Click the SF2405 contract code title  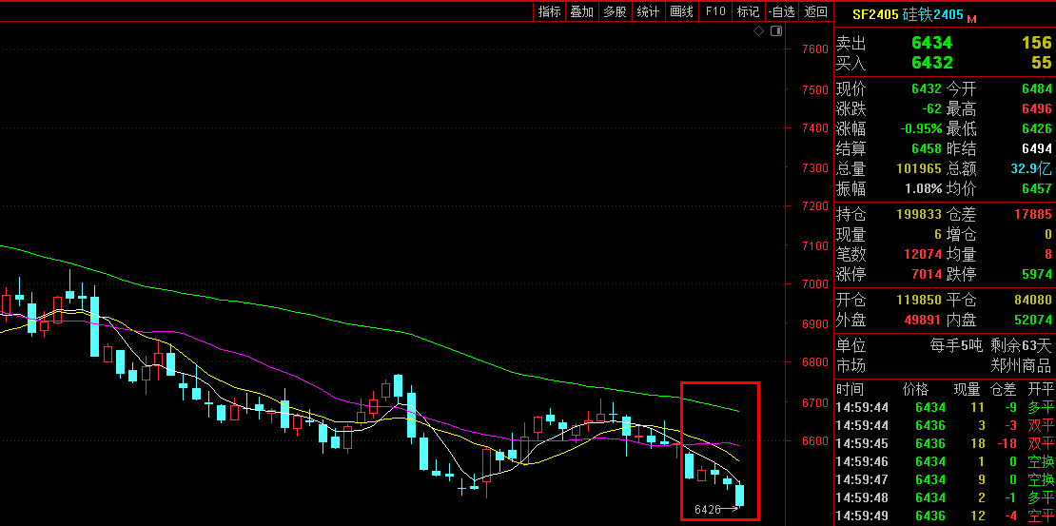tap(874, 15)
